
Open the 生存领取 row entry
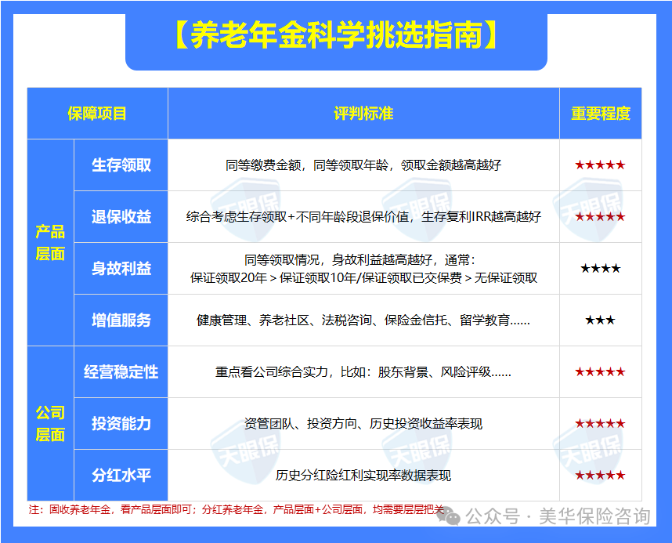(121, 165)
